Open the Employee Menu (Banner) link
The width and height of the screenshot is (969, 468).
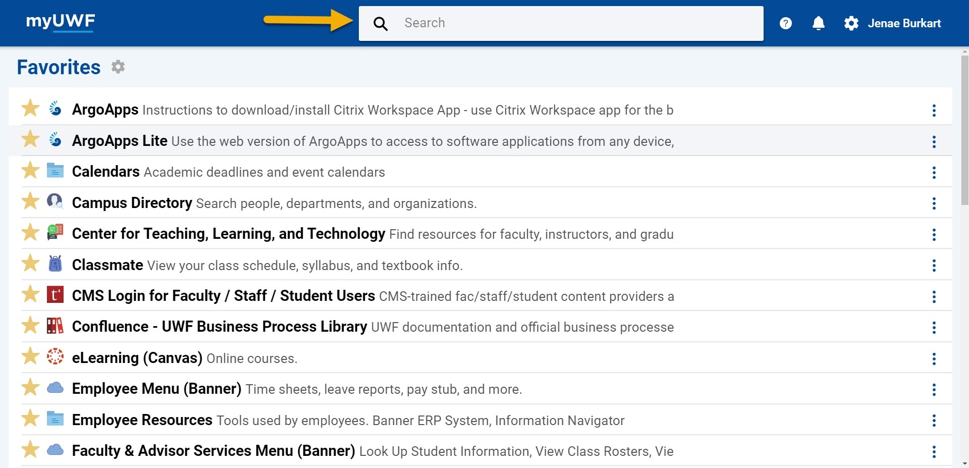pos(157,389)
